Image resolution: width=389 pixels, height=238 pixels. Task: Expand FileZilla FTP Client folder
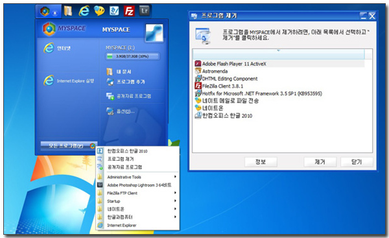point(137,193)
